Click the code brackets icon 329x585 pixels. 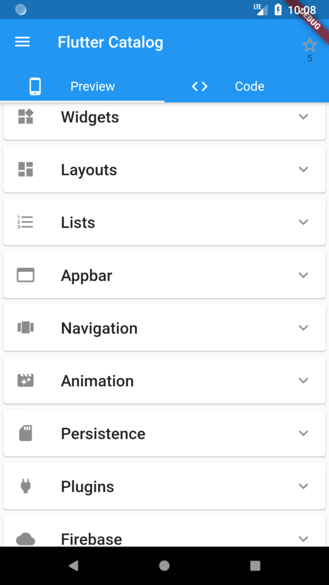tap(199, 86)
